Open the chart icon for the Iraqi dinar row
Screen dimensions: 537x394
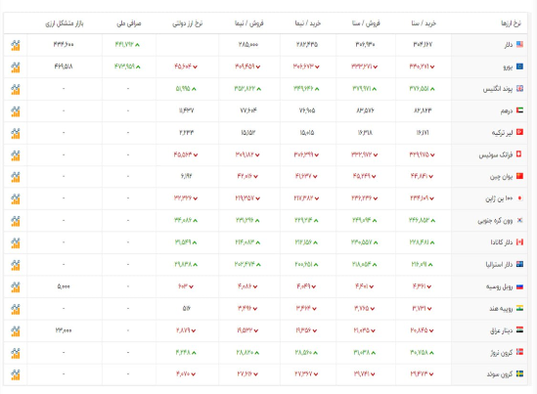[x=16, y=330]
